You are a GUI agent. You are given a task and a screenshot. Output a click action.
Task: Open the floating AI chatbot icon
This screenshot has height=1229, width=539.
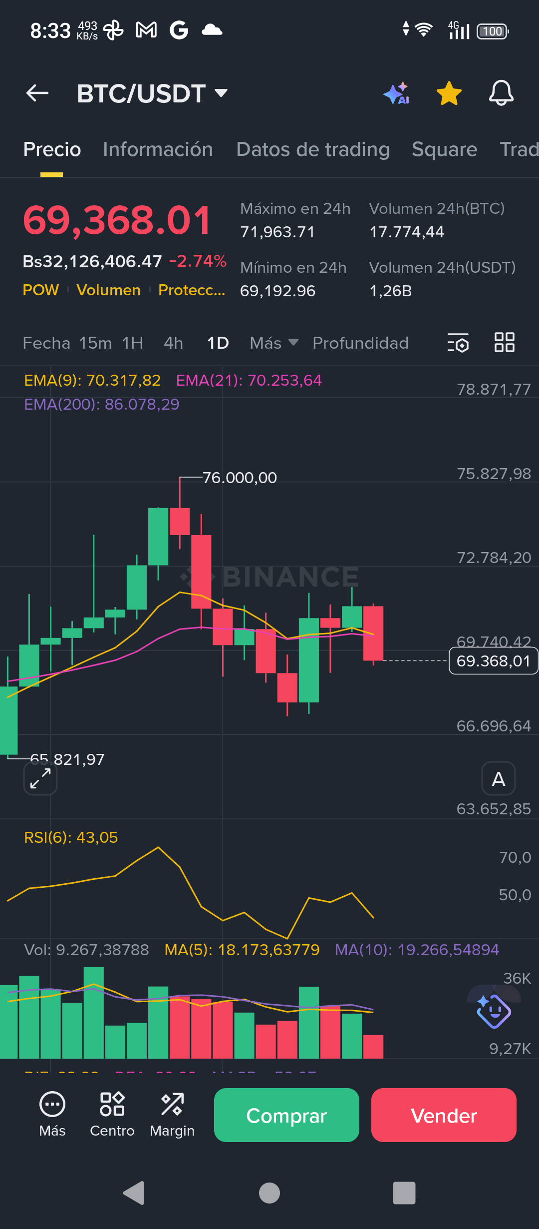coord(494,1011)
